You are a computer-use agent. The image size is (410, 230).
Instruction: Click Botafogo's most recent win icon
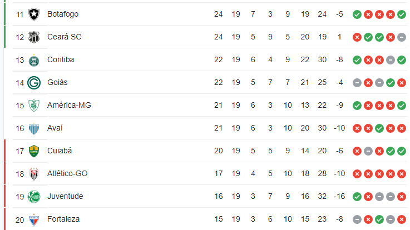pos(402,14)
